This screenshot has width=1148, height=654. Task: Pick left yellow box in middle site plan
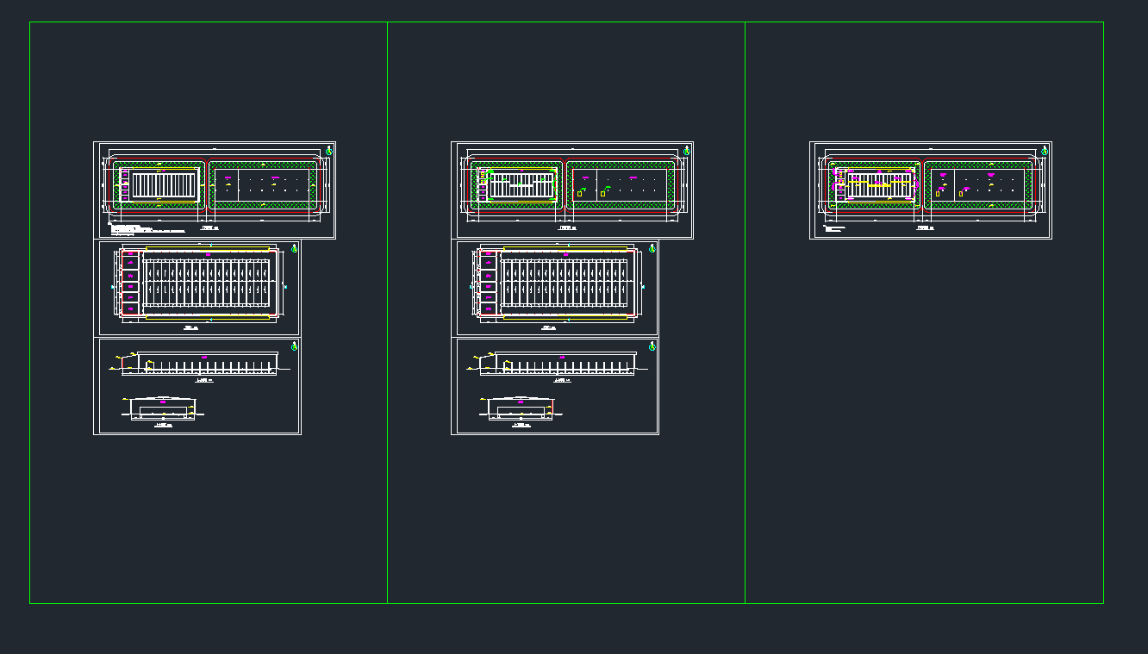click(579, 194)
